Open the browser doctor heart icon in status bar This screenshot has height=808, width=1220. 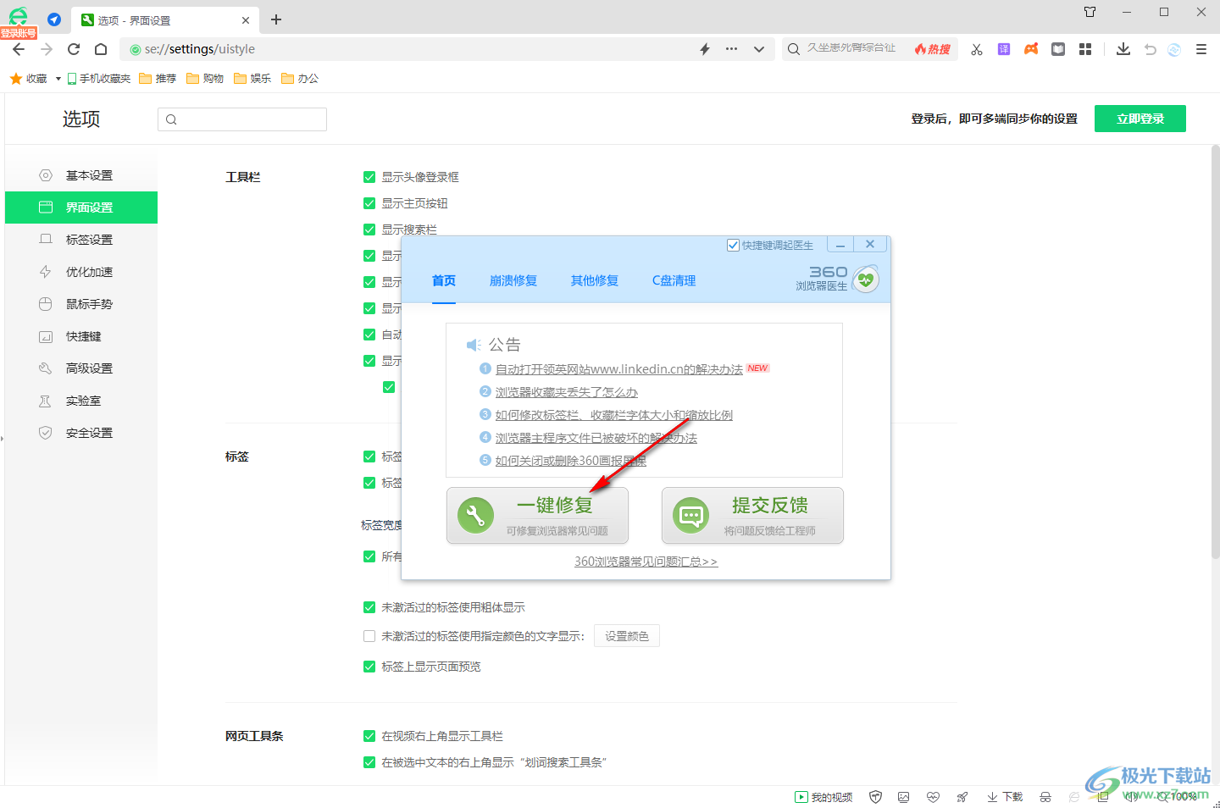[x=933, y=797]
